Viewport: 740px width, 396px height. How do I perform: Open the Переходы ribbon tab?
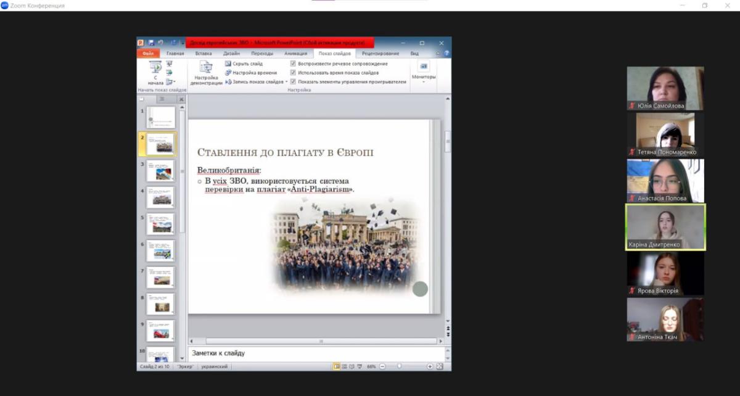[262, 54]
